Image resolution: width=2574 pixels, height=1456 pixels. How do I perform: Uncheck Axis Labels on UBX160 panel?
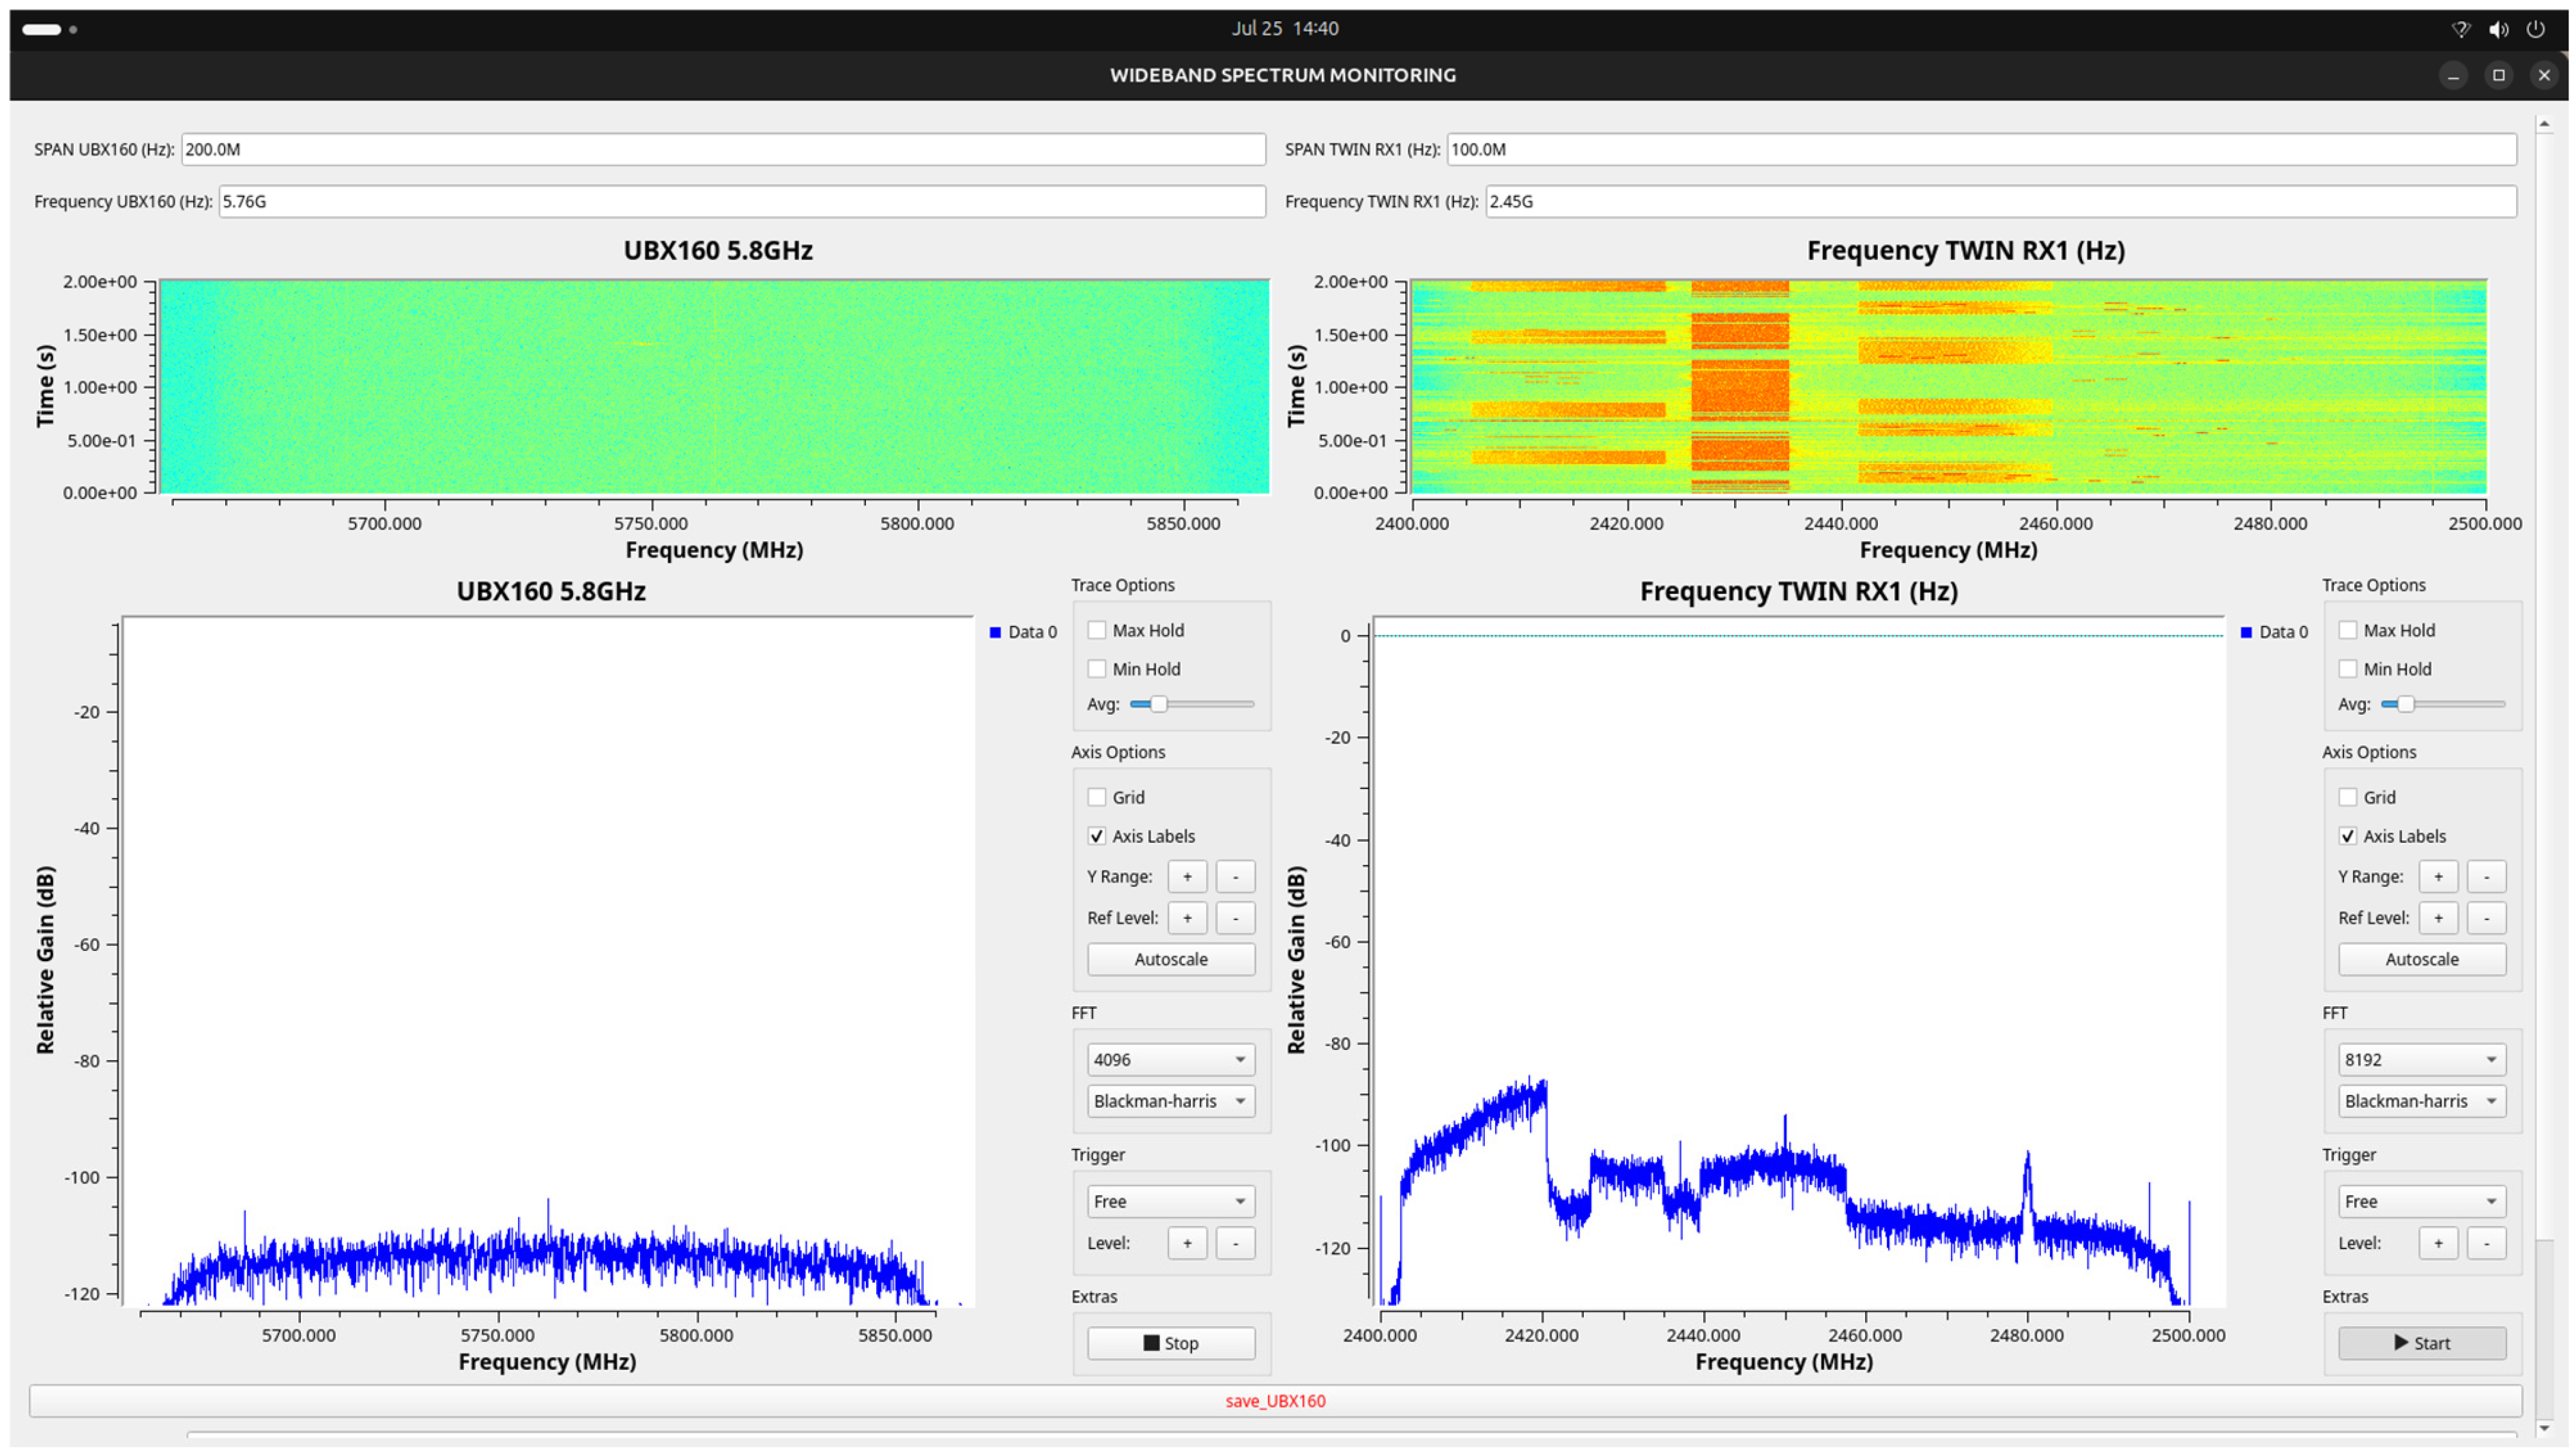(x=1097, y=836)
